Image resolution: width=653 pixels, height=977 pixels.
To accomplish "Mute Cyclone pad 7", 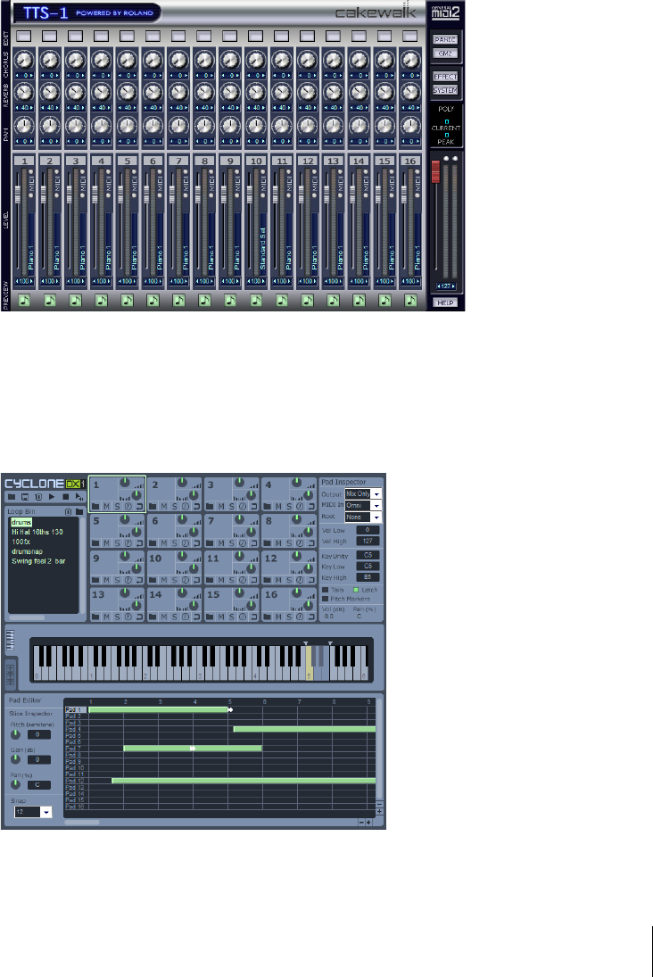I will 221,543.
